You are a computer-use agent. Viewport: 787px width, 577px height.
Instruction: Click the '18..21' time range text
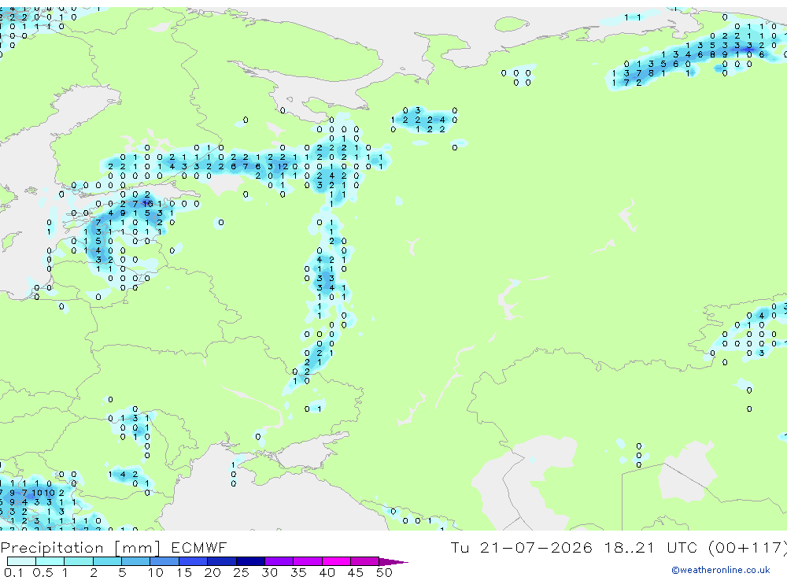[x=630, y=547]
